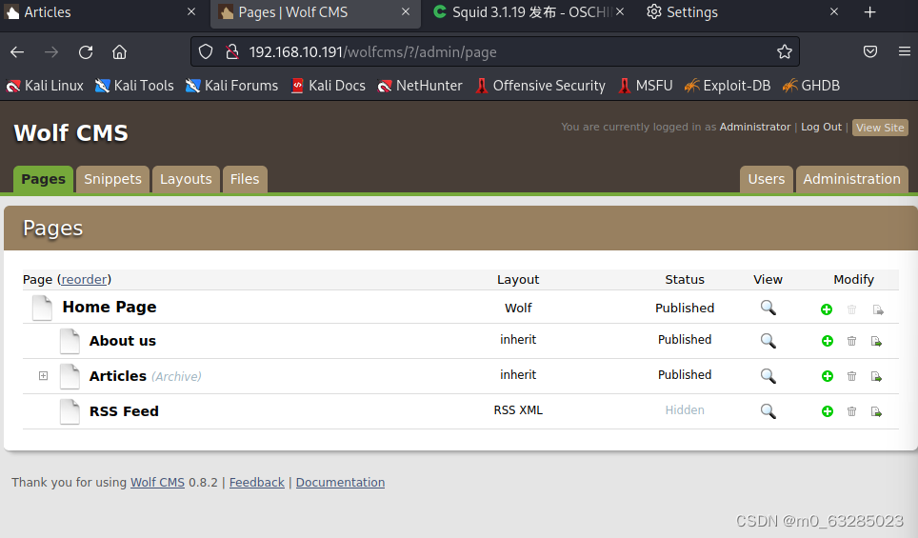Add child page under RSS Feed
Image resolution: width=918 pixels, height=538 pixels.
tap(828, 411)
